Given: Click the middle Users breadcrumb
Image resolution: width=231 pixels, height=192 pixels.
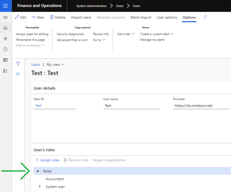Looking at the screenshot, I should 120,6.
